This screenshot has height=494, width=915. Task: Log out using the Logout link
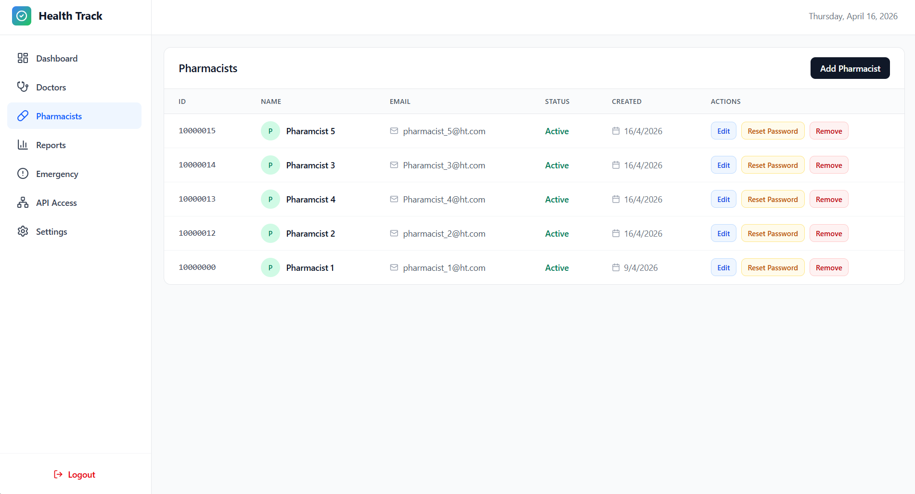tap(75, 474)
